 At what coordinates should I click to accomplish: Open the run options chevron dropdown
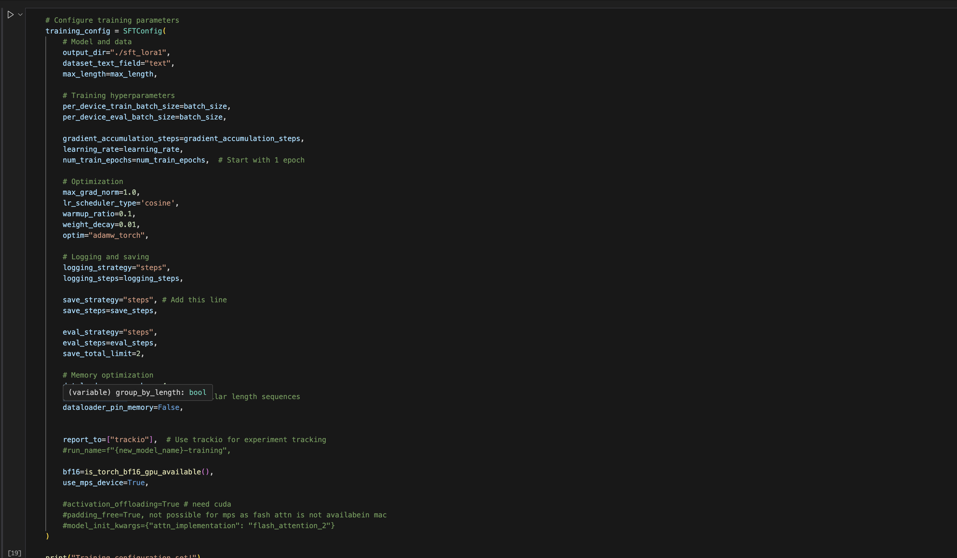[x=21, y=14]
